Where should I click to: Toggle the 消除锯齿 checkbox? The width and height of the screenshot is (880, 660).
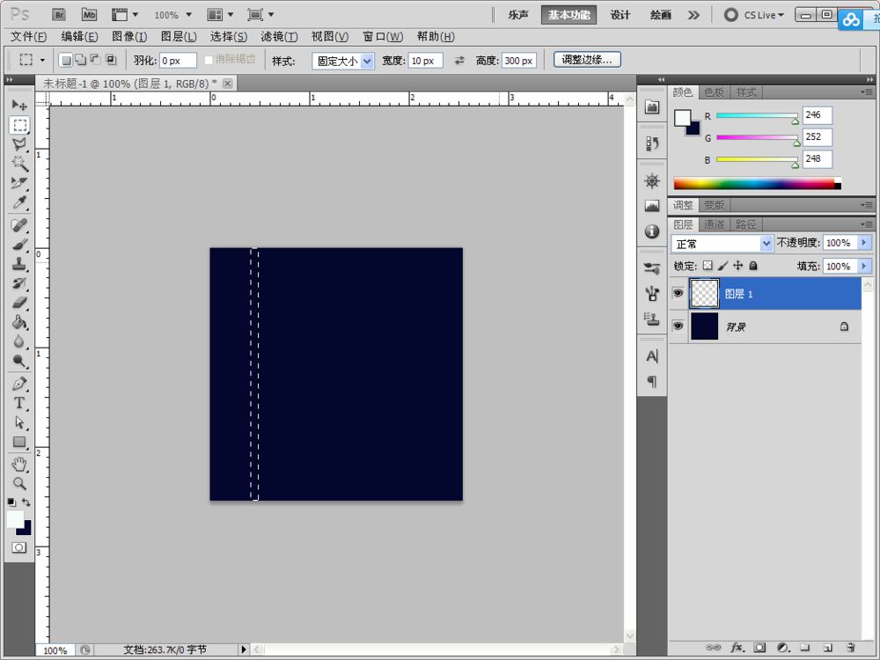pos(209,60)
